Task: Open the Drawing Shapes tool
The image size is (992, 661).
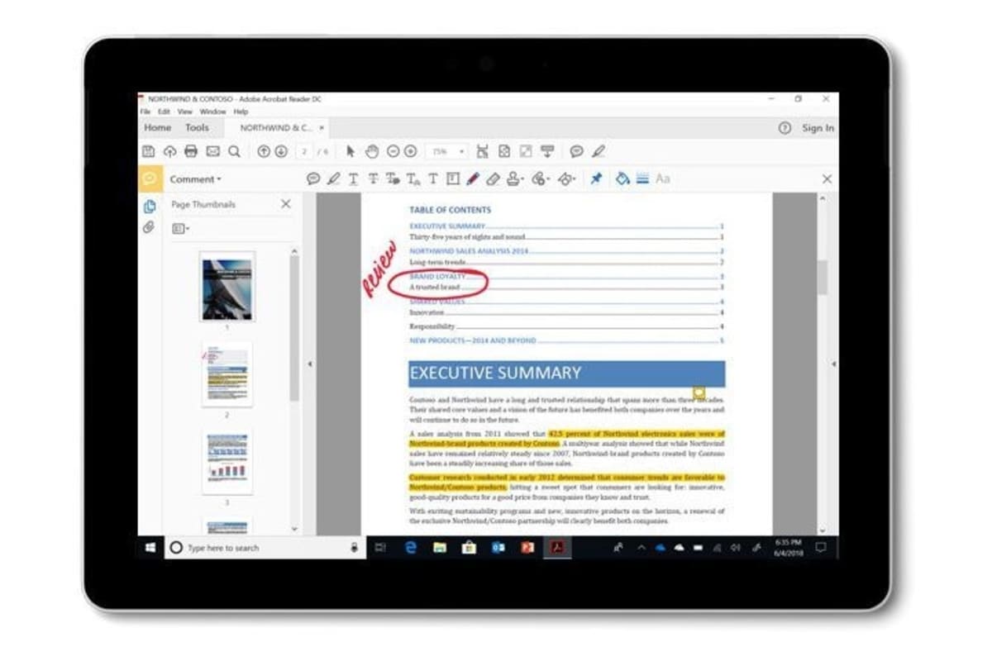Action: pos(567,178)
